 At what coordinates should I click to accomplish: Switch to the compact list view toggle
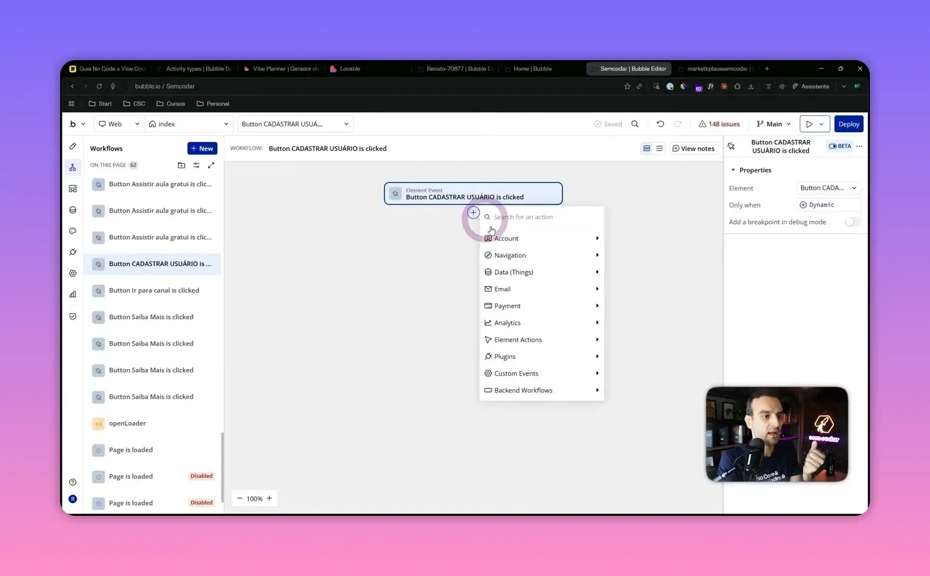(x=659, y=149)
